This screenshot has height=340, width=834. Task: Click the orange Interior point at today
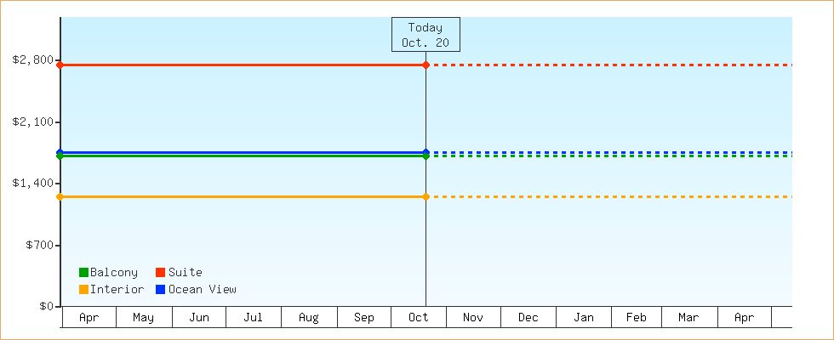tap(426, 197)
